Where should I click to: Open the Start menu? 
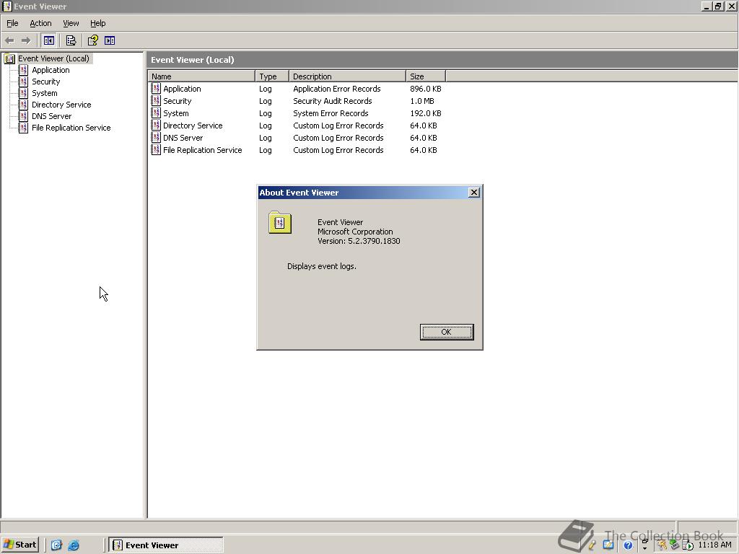coord(19,545)
